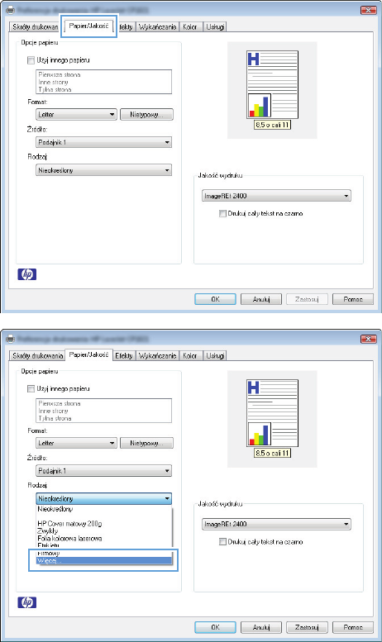Expand the 'Nieokreślony' Rodzaj dropdown in upper dialog
Screen dimensions: 382x642
coord(103,170)
